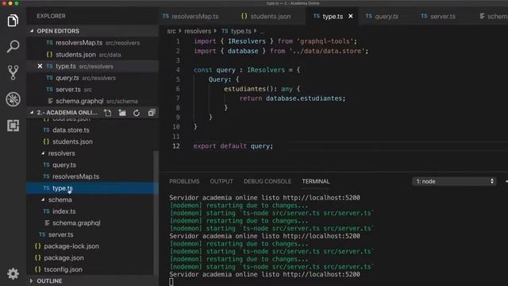Switch to the students.json tab
508x286 pixels.
266,16
